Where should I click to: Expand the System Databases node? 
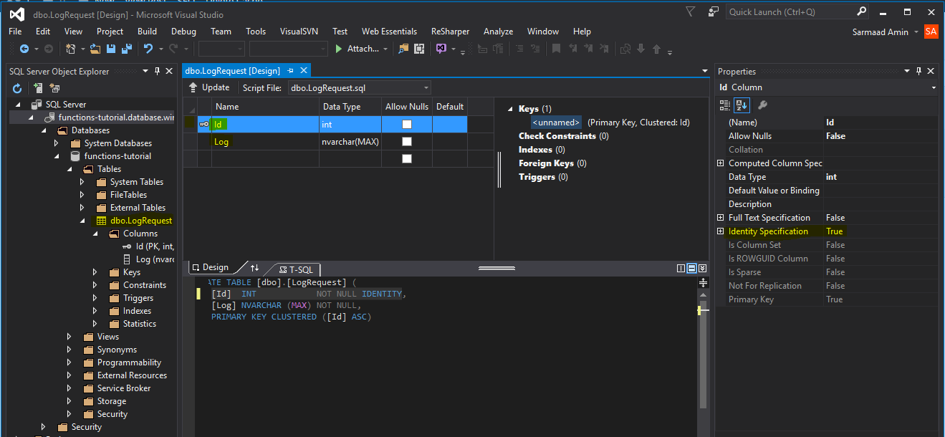[57, 143]
